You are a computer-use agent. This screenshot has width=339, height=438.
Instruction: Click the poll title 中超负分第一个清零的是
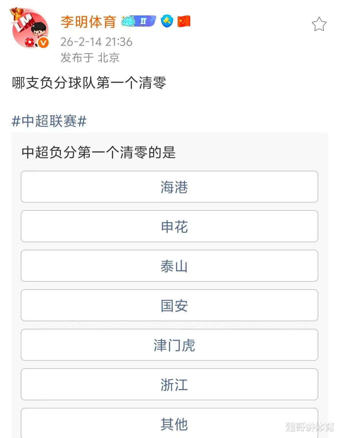coord(99,152)
